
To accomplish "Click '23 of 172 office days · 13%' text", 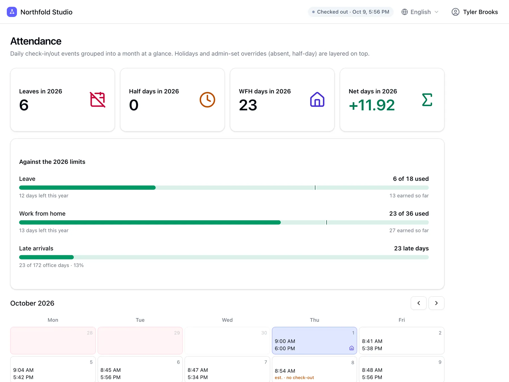I will [51, 265].
